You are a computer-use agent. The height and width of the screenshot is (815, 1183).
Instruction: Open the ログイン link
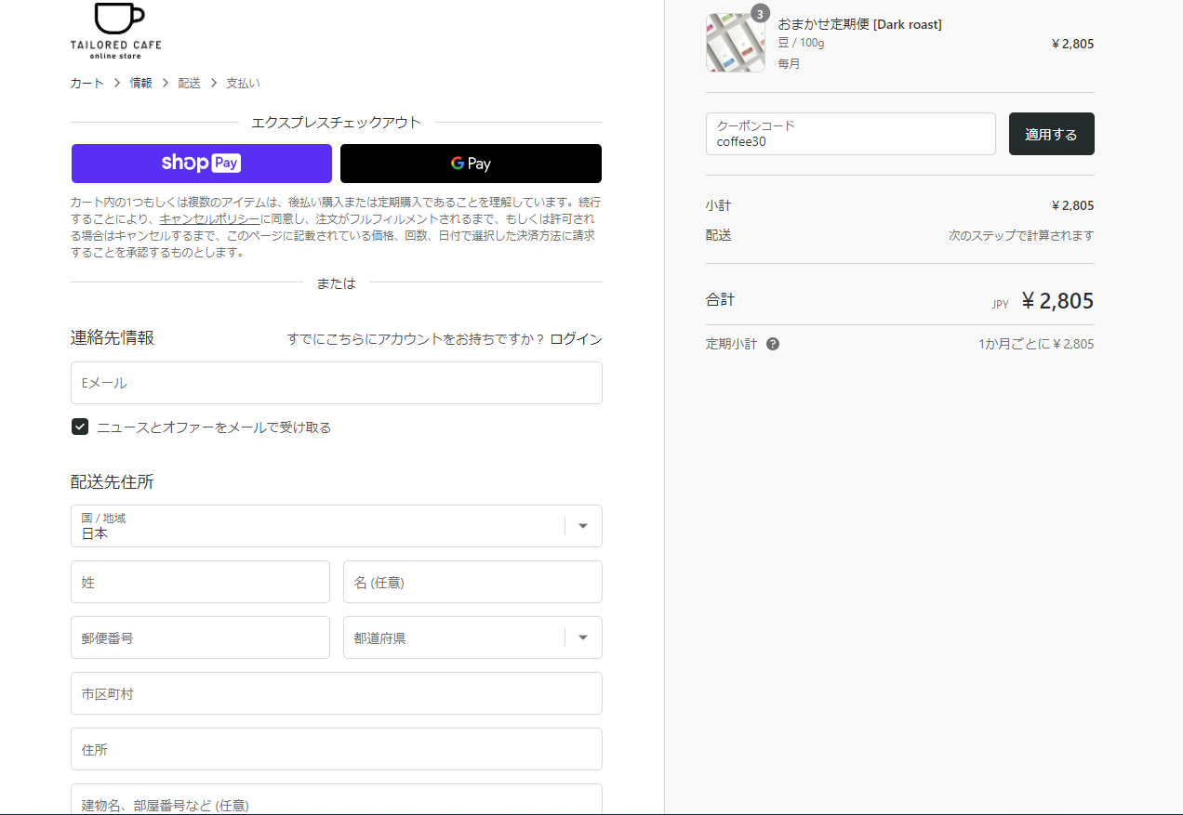pyautogui.click(x=576, y=339)
